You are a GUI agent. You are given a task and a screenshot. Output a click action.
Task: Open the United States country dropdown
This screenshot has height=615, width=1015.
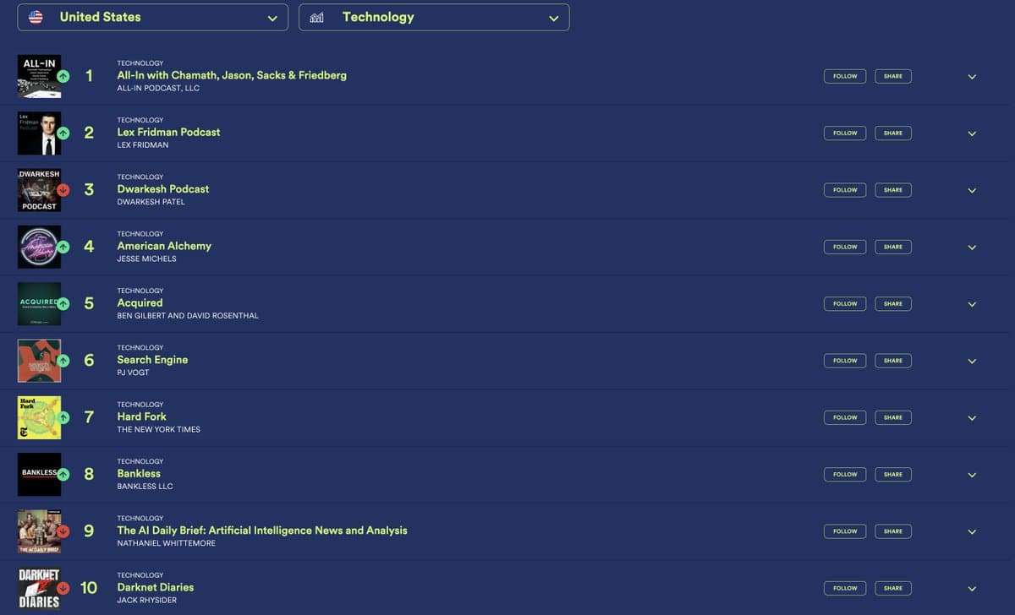pos(152,17)
